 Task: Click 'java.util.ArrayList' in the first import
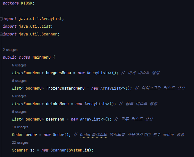[40, 19]
